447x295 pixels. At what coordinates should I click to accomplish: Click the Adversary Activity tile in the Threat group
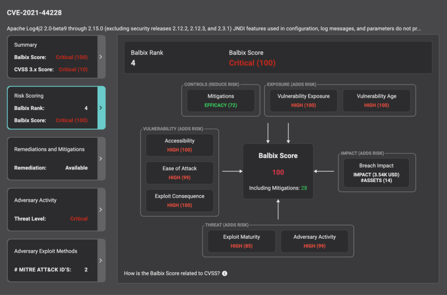pyautogui.click(x=314, y=241)
